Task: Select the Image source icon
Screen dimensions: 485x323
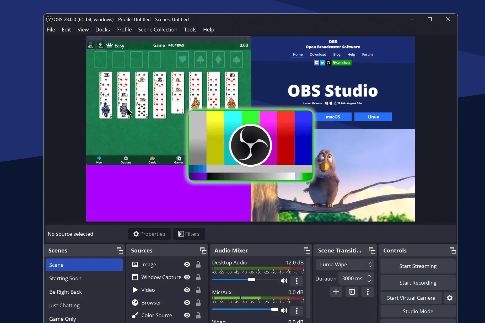Action: tap(135, 265)
